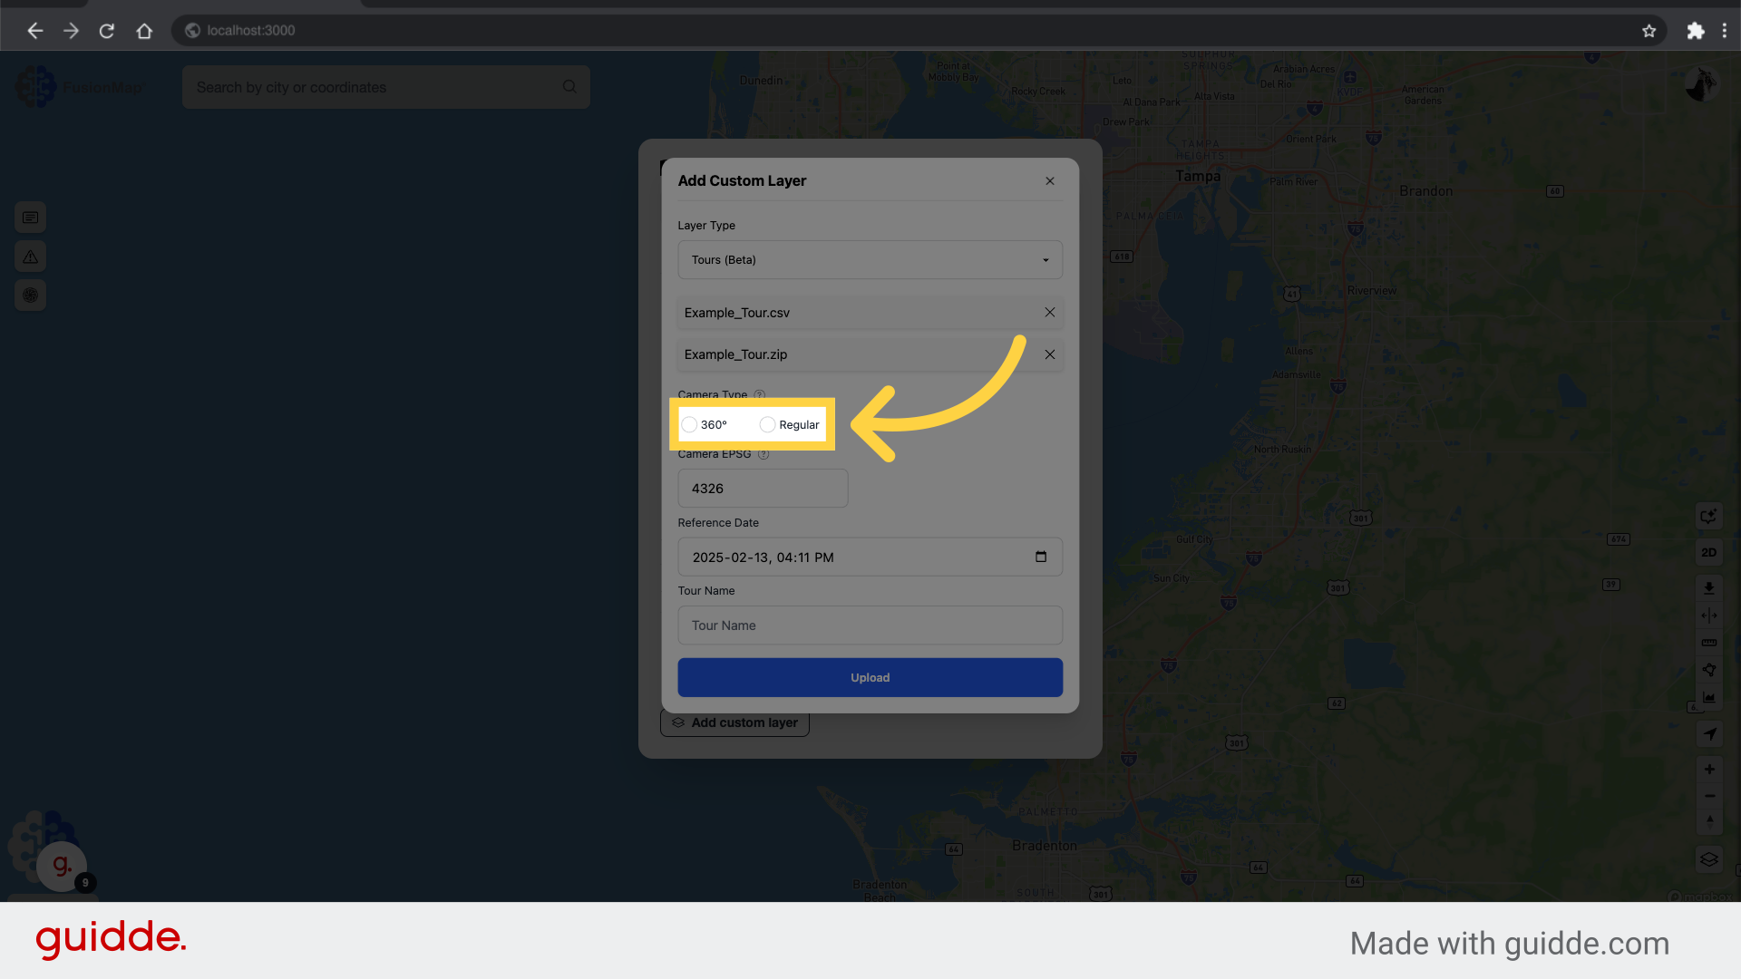Image resolution: width=1741 pixels, height=979 pixels.
Task: Click the Camera EPSG help icon
Action: click(764, 454)
